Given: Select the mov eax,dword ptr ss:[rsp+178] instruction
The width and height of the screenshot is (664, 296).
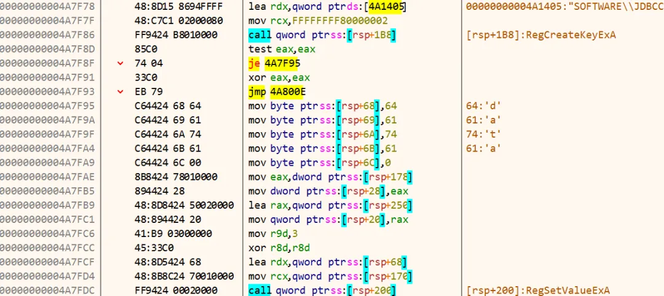Looking at the screenshot, I should (x=331, y=177).
